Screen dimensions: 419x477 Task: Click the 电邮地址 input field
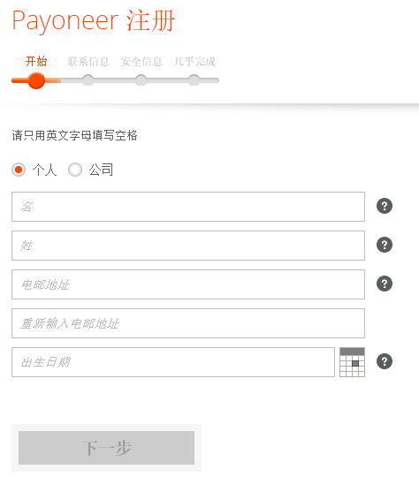(188, 284)
